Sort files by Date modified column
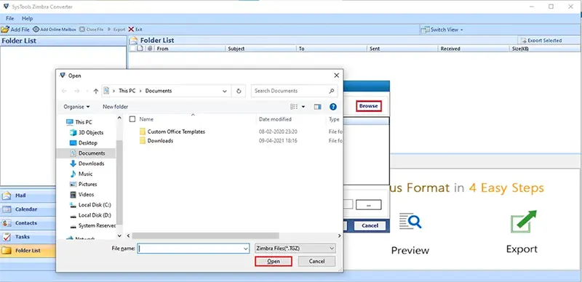582x282 pixels. click(275, 119)
